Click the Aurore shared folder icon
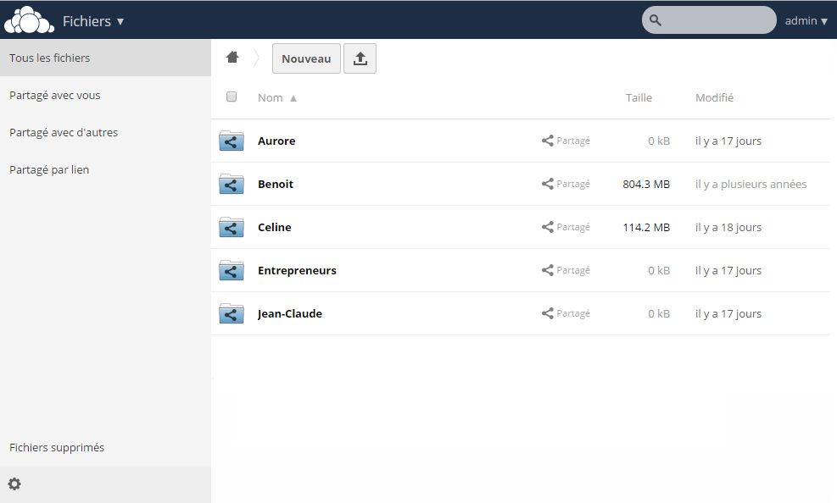The height and width of the screenshot is (503, 837). [x=232, y=141]
